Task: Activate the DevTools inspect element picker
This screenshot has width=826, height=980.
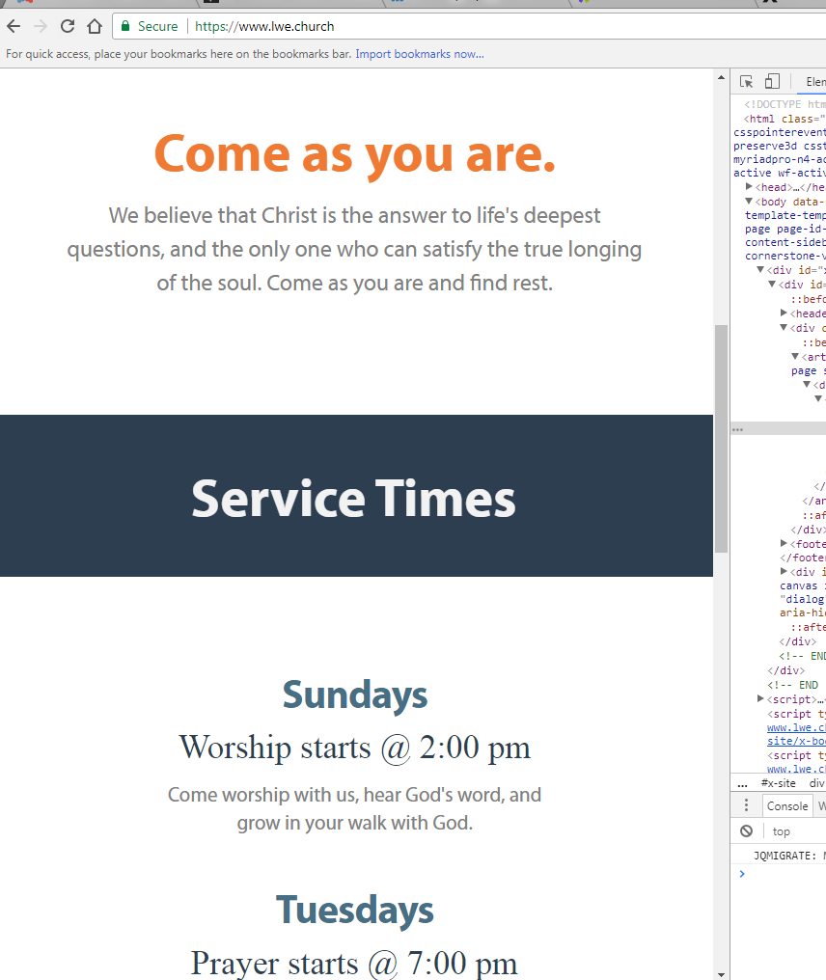Action: (x=747, y=82)
